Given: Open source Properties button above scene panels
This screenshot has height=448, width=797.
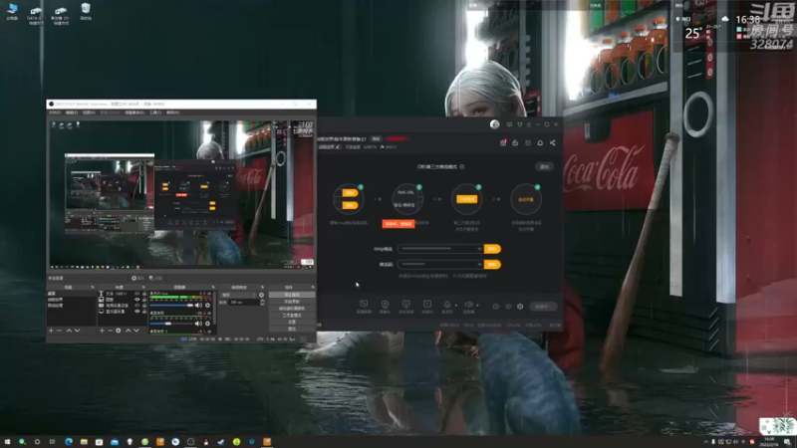Looking at the screenshot, I should click(138, 278).
